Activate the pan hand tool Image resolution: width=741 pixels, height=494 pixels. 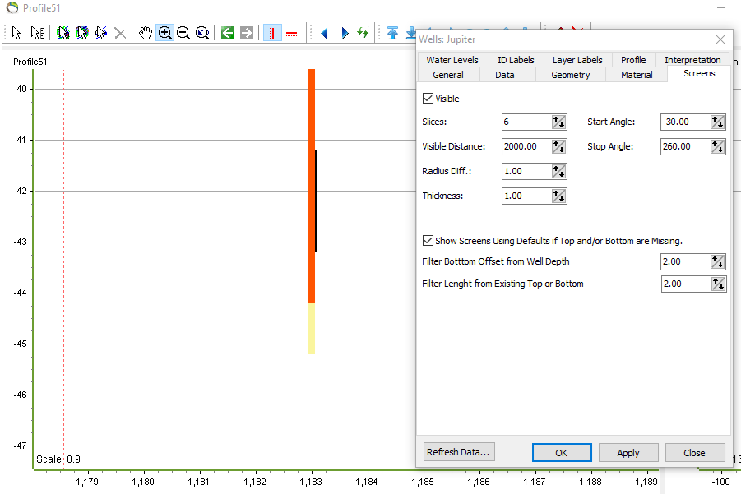146,33
